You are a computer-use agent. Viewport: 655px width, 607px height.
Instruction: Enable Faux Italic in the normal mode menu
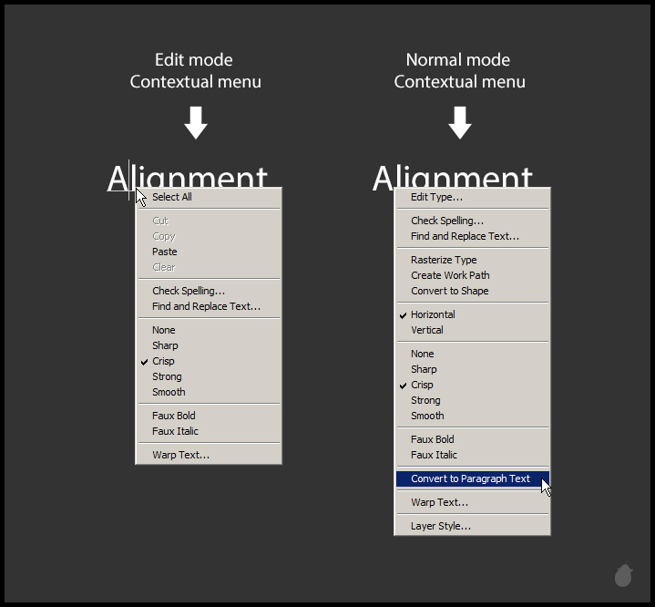tap(434, 455)
